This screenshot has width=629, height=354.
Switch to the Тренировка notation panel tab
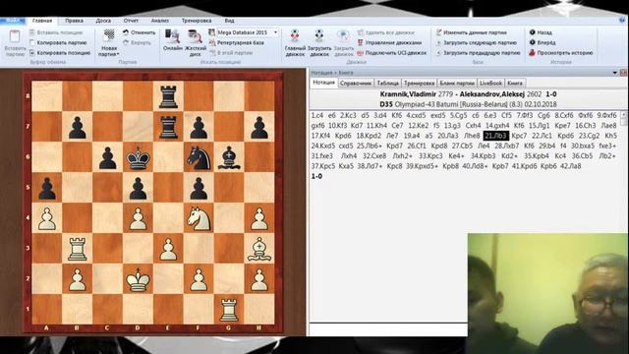pos(419,83)
